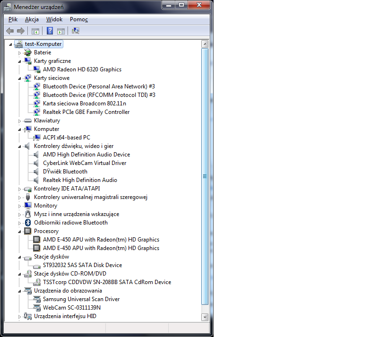This screenshot has height=337, width=387.
Task: Collapse the Karty graficzne category
Action: pyautogui.click(x=19, y=61)
